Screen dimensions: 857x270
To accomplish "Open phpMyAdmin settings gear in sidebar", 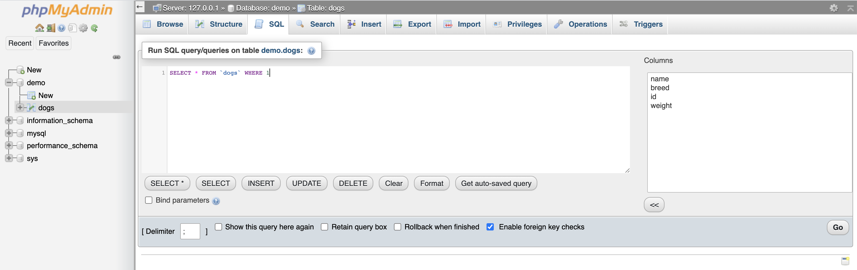I will (83, 28).
